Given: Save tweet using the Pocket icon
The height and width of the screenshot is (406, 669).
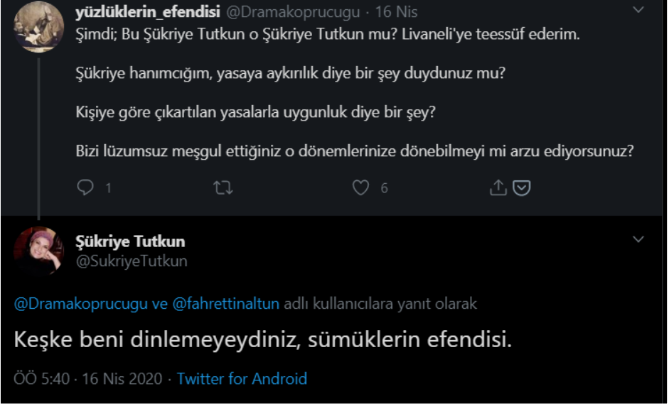Looking at the screenshot, I should [x=522, y=187].
